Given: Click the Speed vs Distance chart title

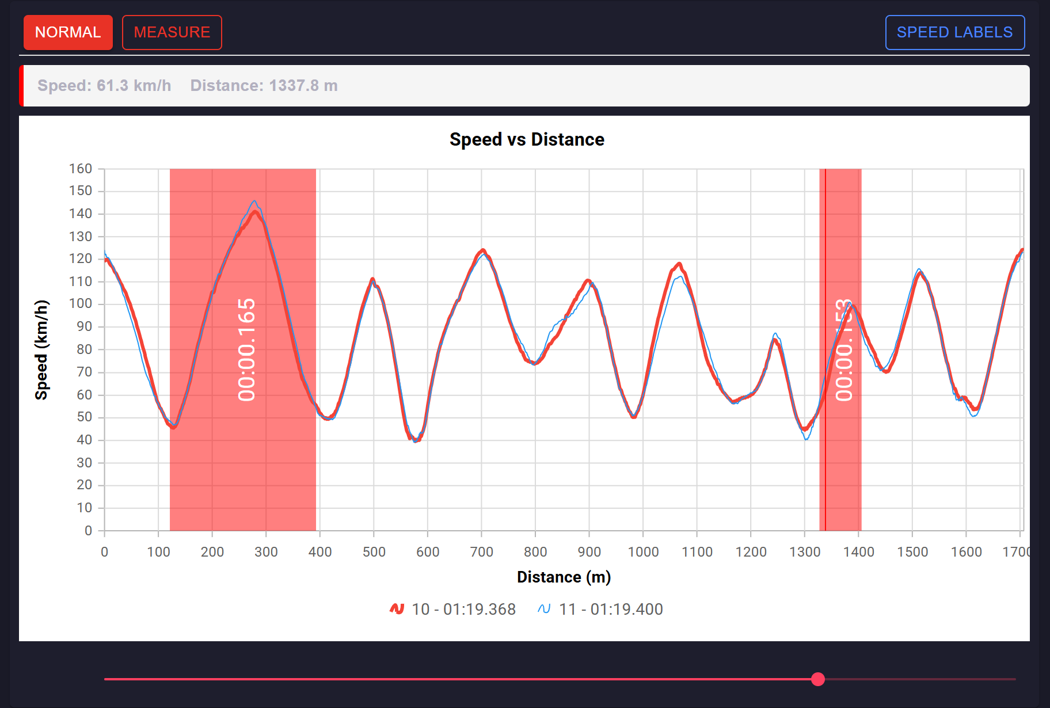Looking at the screenshot, I should [x=526, y=139].
